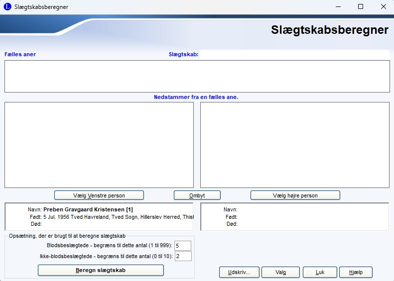Click the Slægtskab: label
The width and height of the screenshot is (394, 281).
[184, 55]
